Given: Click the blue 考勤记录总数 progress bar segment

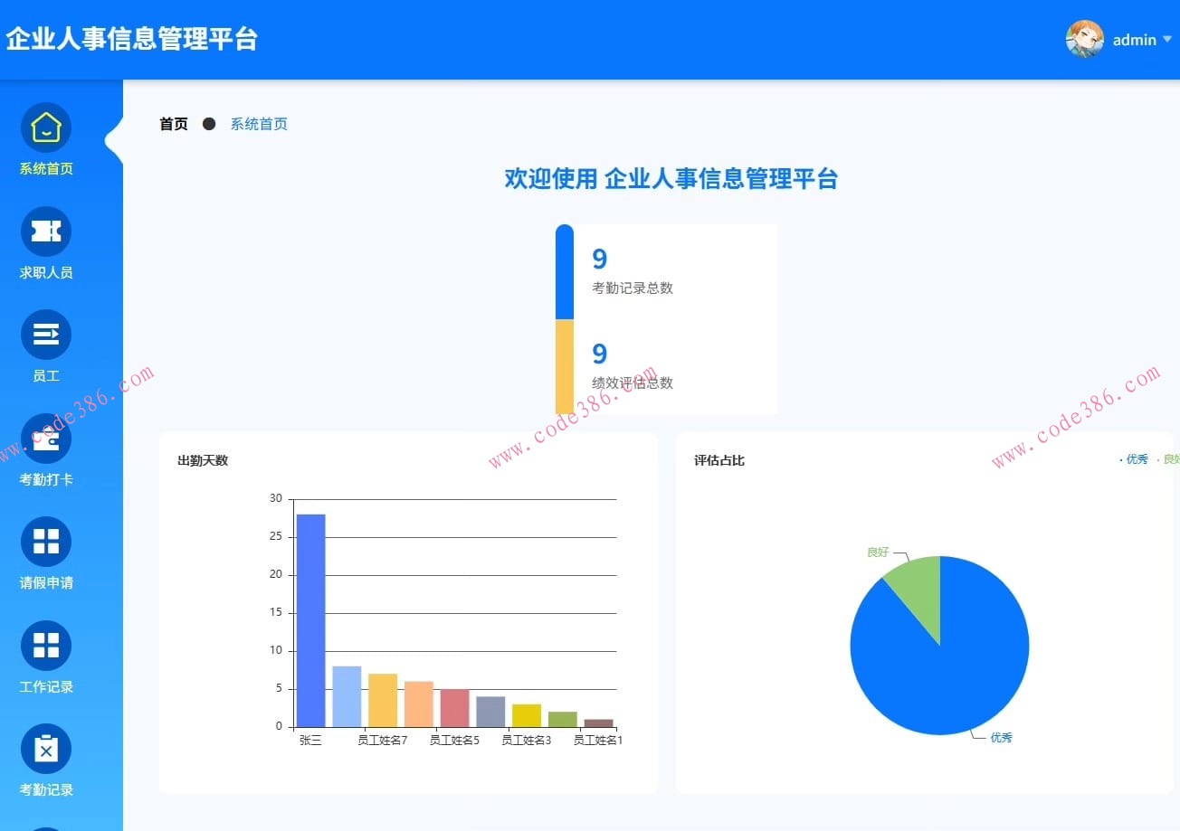Looking at the screenshot, I should click(565, 269).
